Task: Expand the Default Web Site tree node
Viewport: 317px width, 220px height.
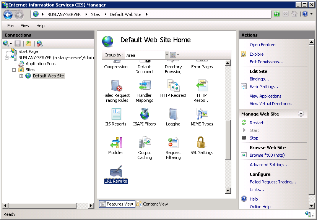Action: point(22,75)
